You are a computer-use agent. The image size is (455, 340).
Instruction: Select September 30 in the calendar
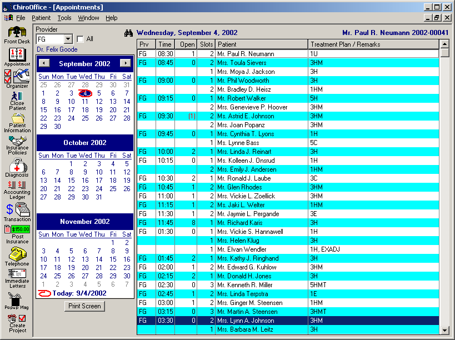pyautogui.click(x=57, y=127)
